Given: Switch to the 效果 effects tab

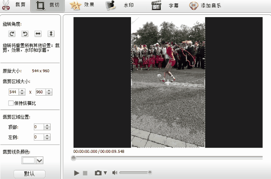Looking at the screenshot, I should tap(82, 5).
